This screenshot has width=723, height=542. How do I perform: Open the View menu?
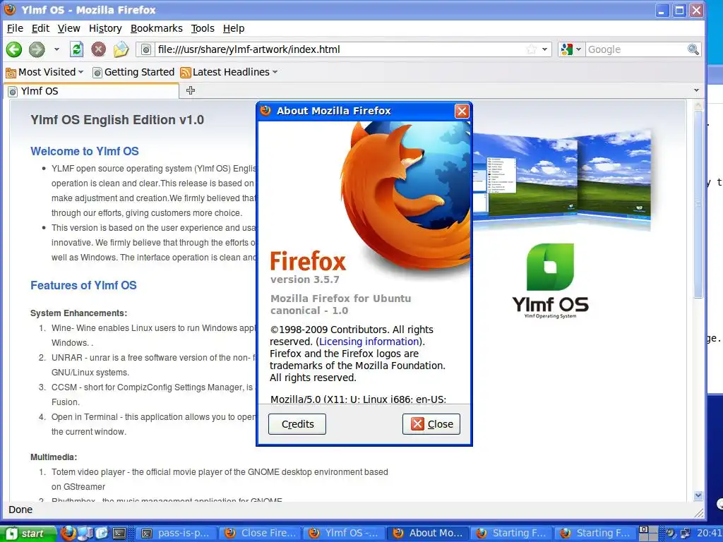click(x=68, y=28)
